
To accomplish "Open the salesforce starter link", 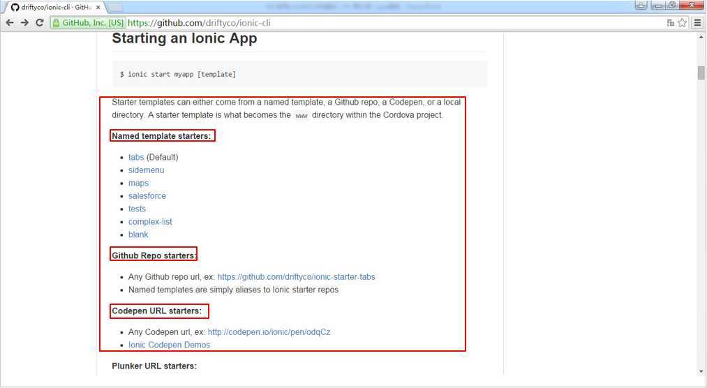I will click(x=147, y=196).
